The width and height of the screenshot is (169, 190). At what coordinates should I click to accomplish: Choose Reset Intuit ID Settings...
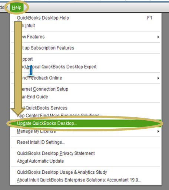coord(86,142)
